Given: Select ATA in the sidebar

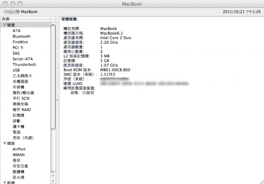Looking at the screenshot, I should (x=16, y=31).
